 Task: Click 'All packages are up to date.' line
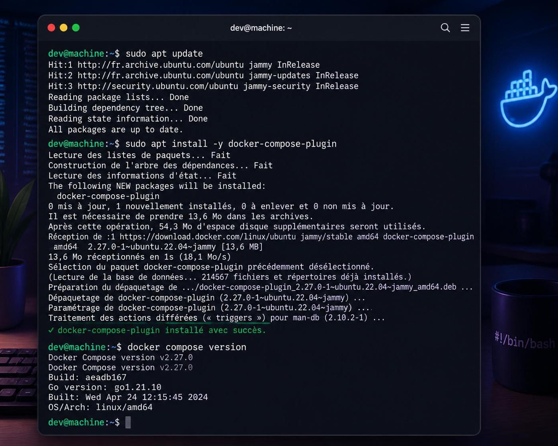pos(116,130)
